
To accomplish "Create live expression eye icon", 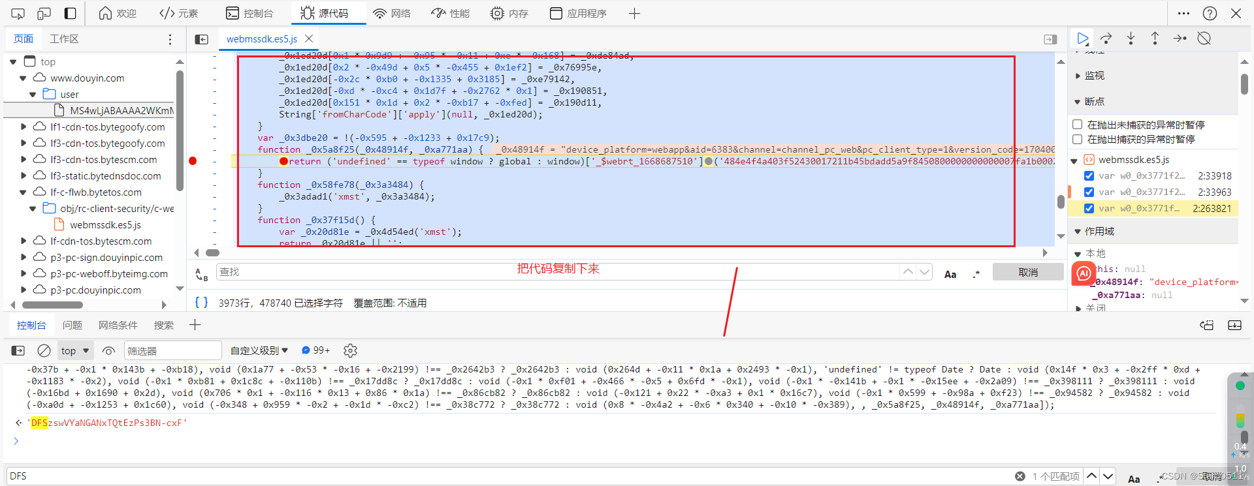I will click(108, 351).
